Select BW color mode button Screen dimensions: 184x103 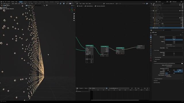click(x=168, y=70)
